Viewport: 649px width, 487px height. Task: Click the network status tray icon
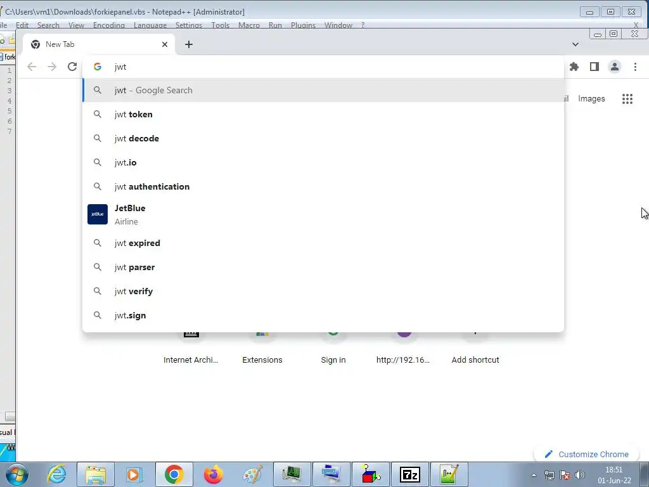point(549,475)
